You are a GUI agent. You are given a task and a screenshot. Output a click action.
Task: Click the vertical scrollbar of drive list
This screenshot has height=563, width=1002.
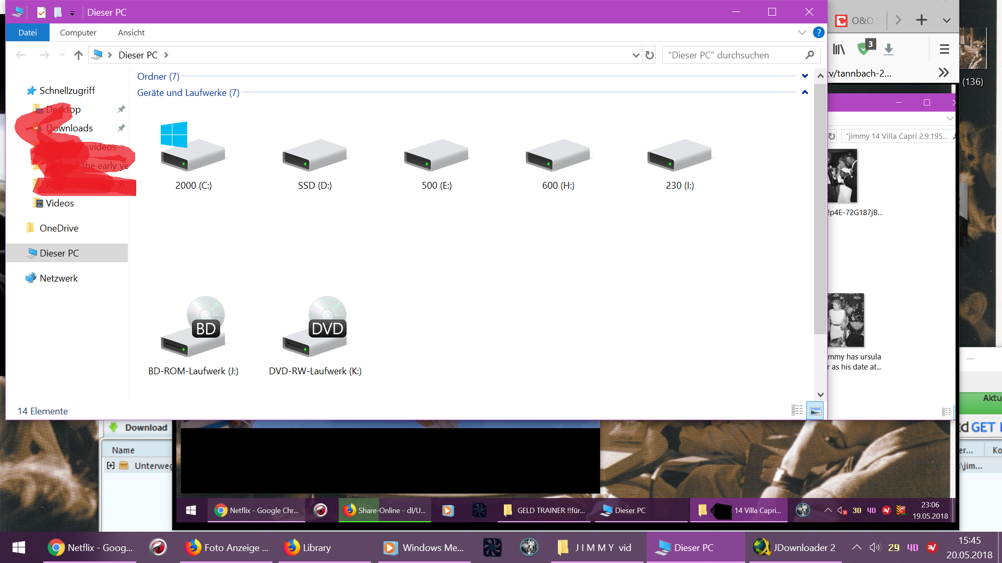pyautogui.click(x=820, y=209)
